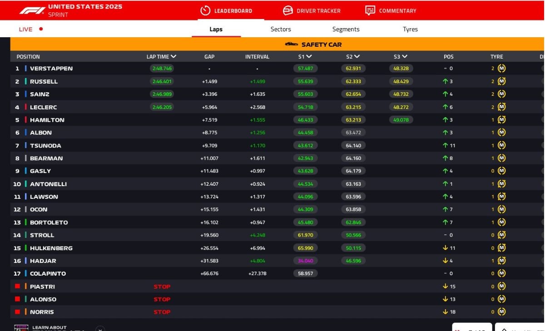Click the red stop square beside Piastri
Screen dimensions: 545x331
coord(17,287)
